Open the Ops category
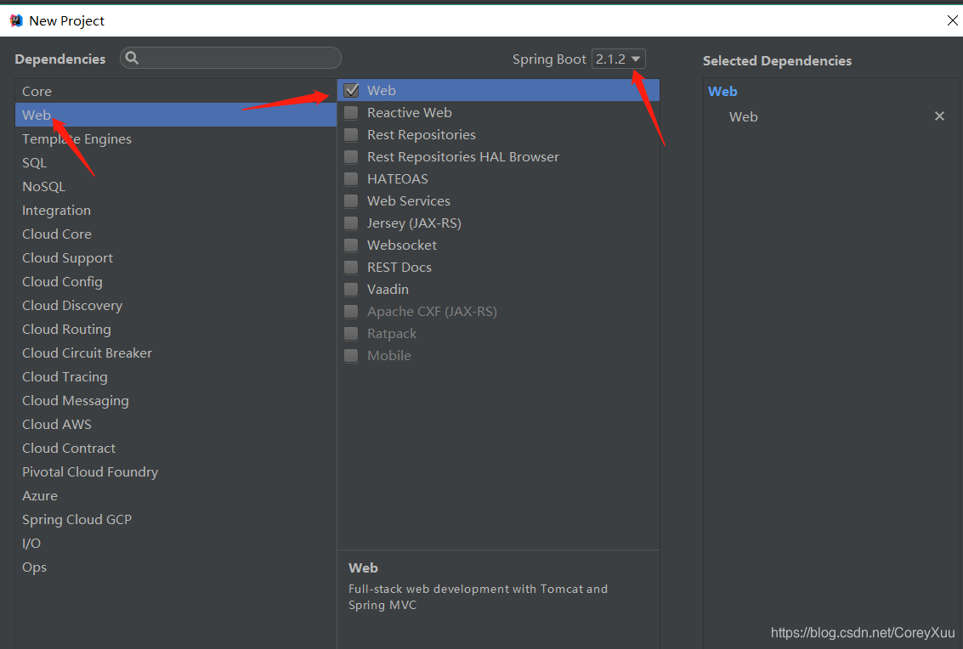963x649 pixels. (x=176, y=567)
